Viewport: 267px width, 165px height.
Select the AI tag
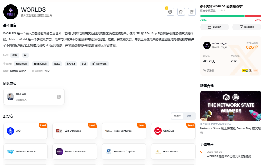pos(25,55)
